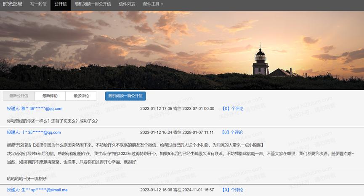Click the date 2023-01-12 16:24 寄往 2028-01-07 11:11

pos(177,132)
